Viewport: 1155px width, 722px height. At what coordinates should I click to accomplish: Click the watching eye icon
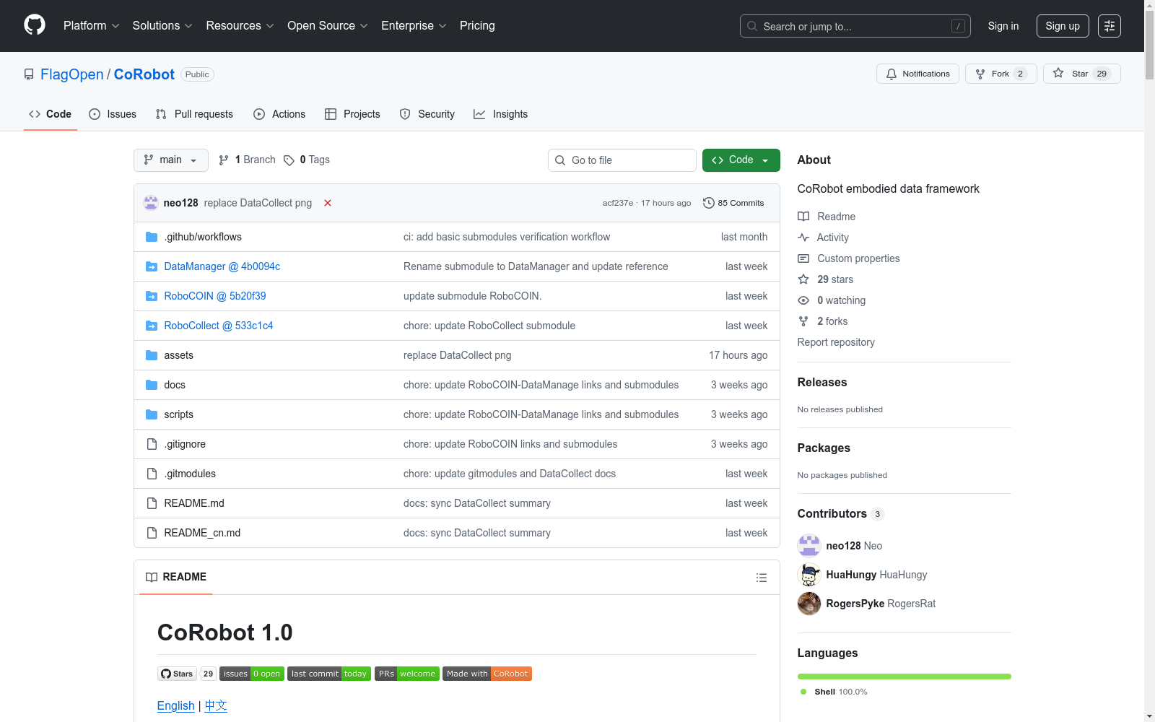click(x=803, y=300)
